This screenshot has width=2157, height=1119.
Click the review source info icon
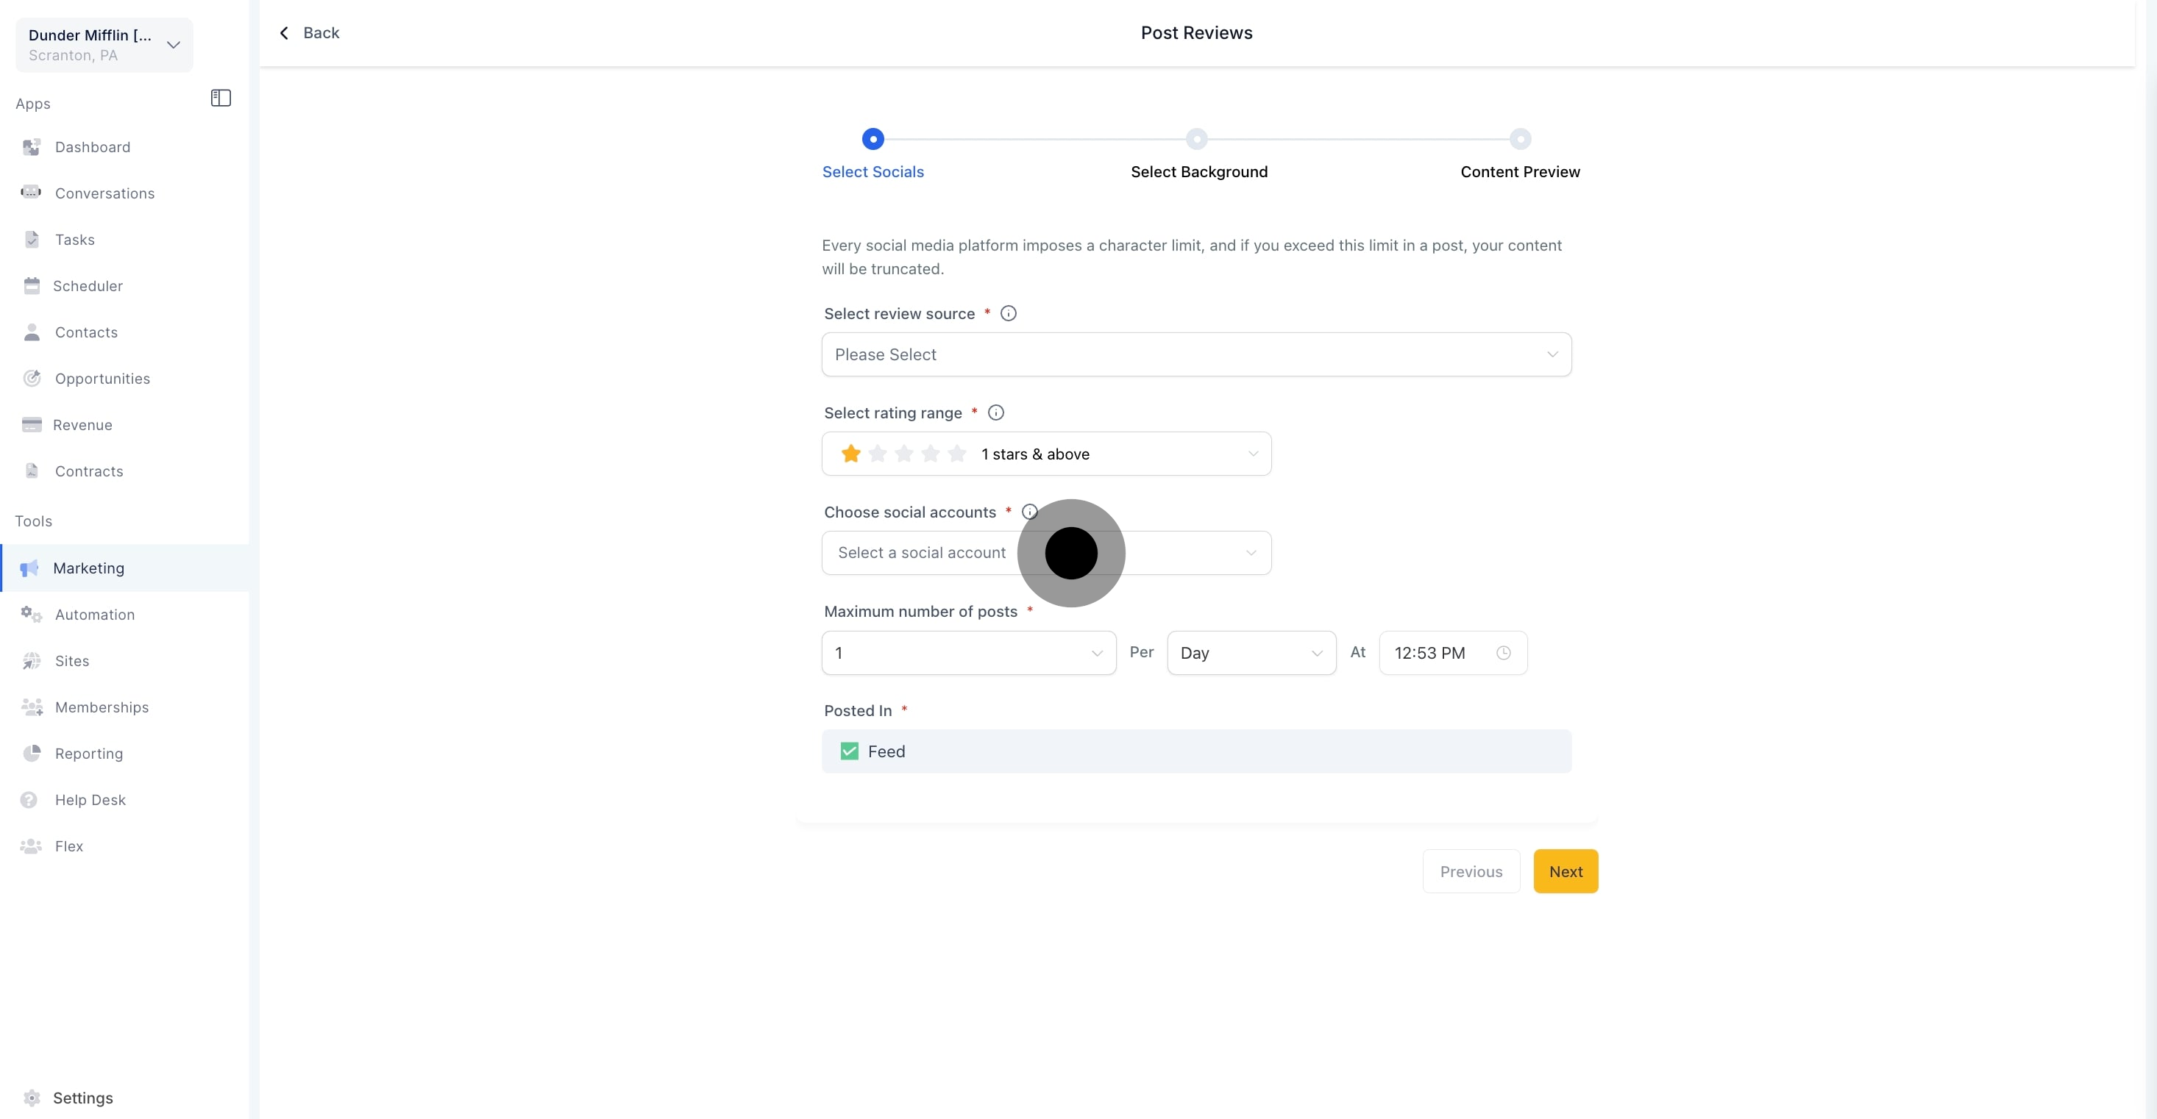coord(1008,313)
